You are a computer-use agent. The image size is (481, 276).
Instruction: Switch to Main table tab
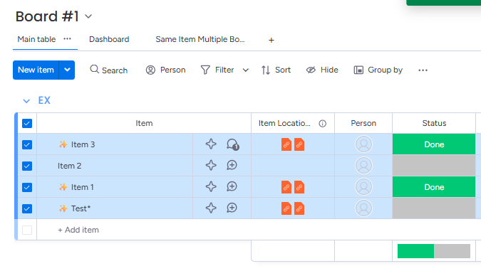click(x=36, y=39)
